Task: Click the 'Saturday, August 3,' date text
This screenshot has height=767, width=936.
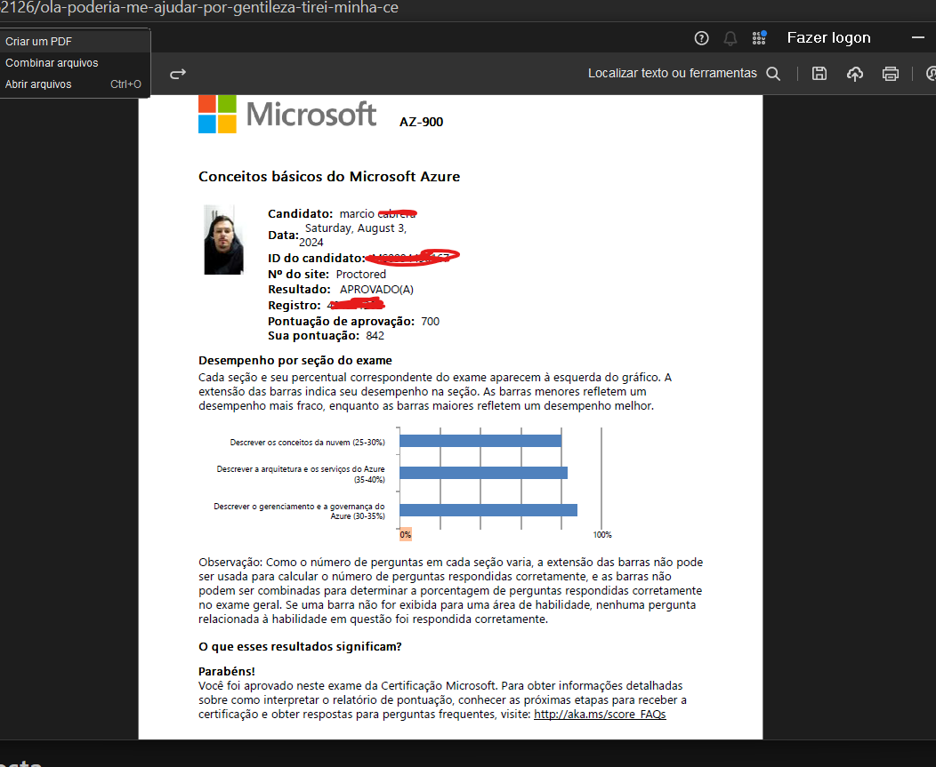Action: point(356,228)
